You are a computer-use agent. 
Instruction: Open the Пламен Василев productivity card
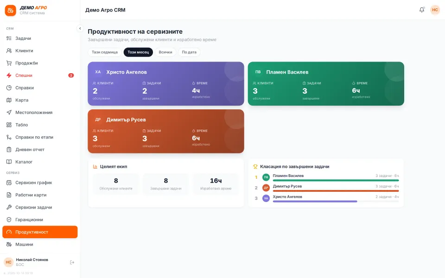[326, 84]
